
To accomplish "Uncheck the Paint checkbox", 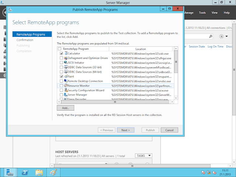I will (x=61, y=76).
